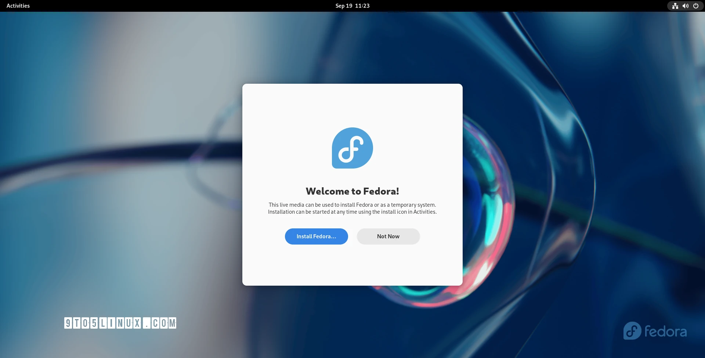The width and height of the screenshot is (705, 358).
Task: Click the Fedora logo watermark at bottom right
Action: coord(655,330)
